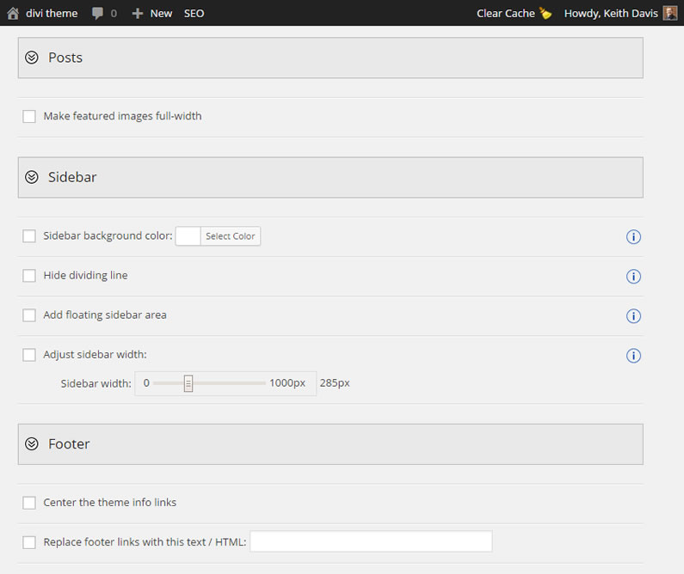Viewport: 684px width, 574px height.
Task: Enable Replace footer links checkbox
Action: 29,542
